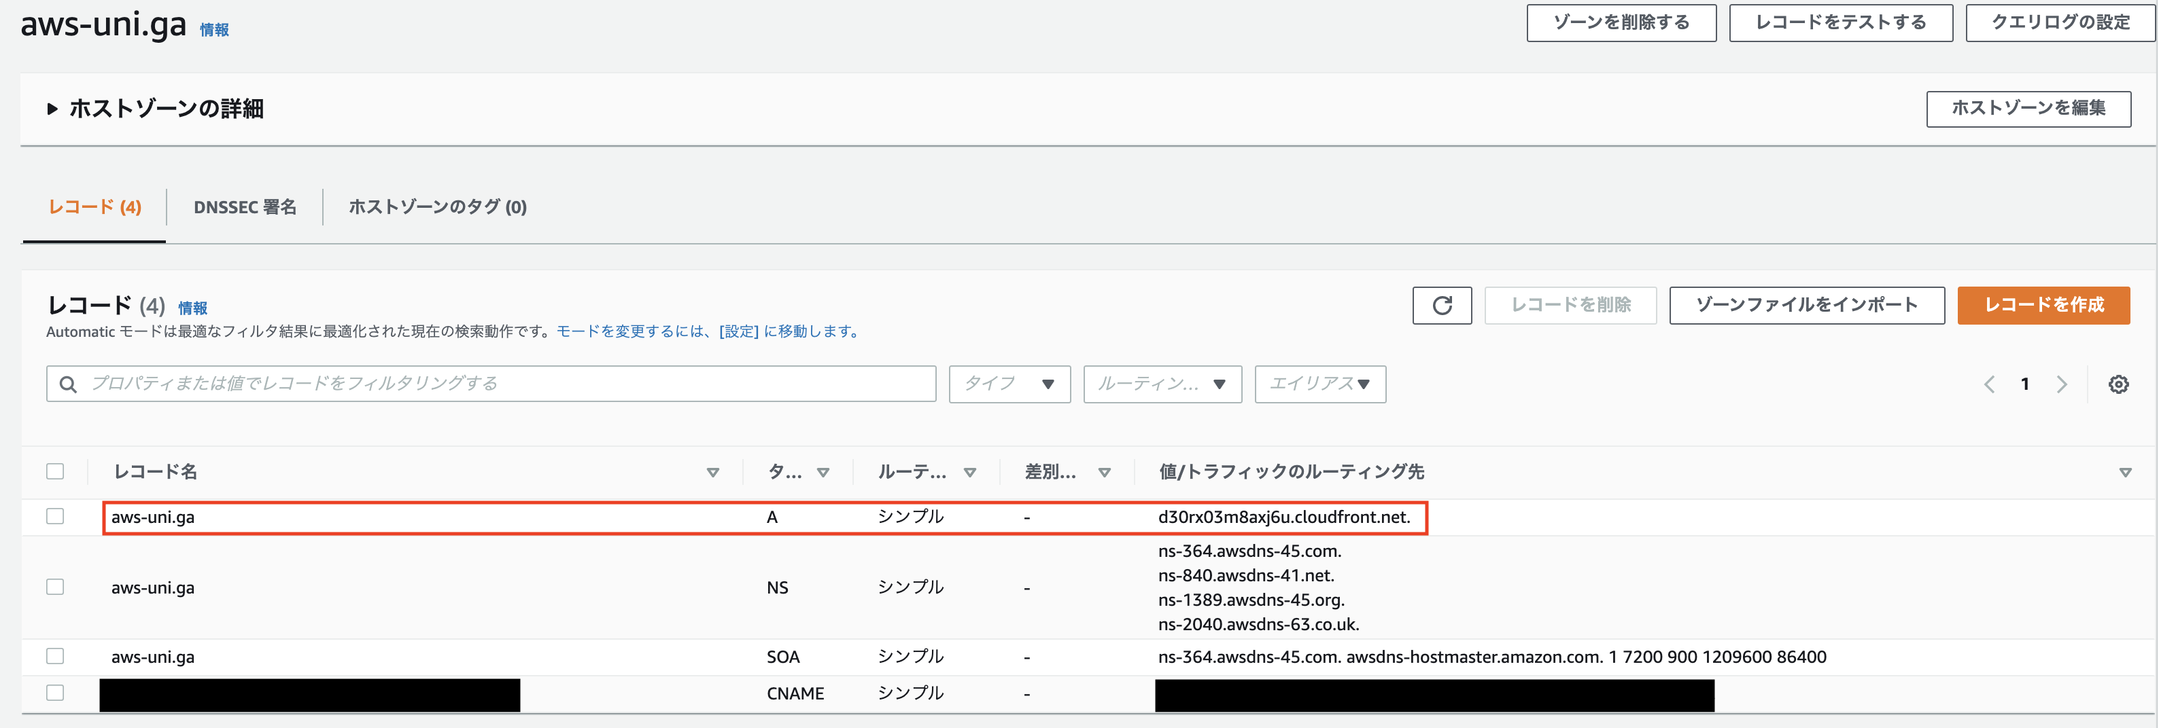Click ns-2040.awsdns-63.co.uk. value
2159x728 pixels.
click(x=1259, y=624)
